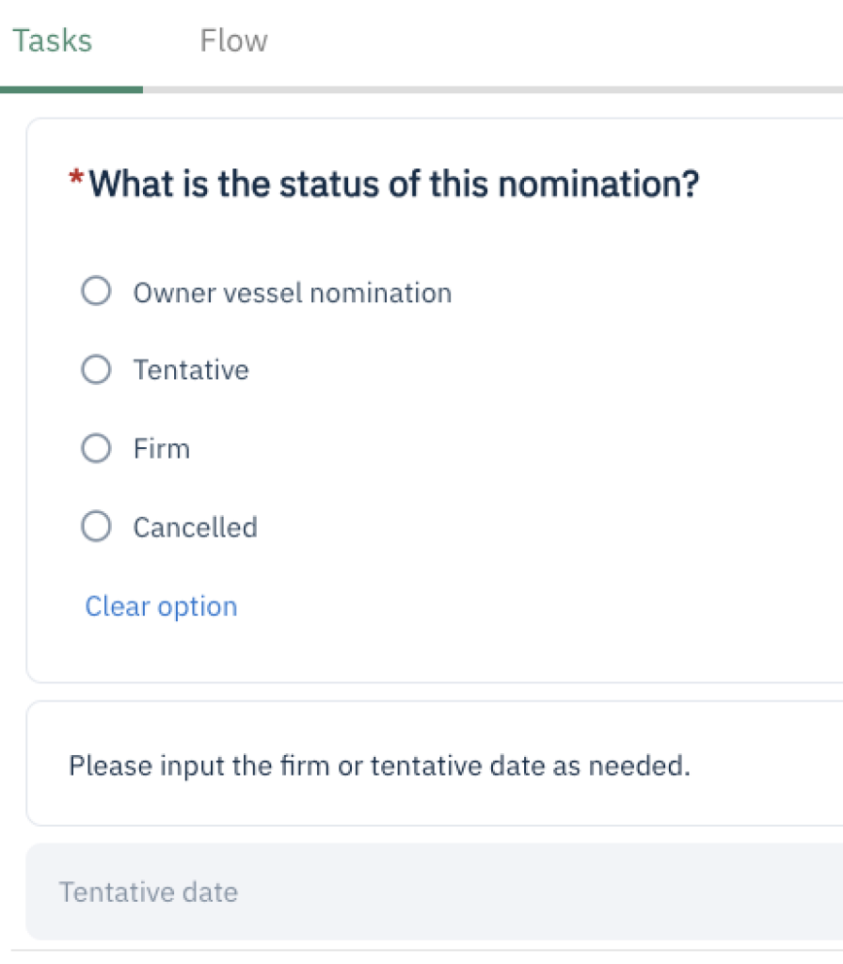Click the 'Tentative date' placeholder text

tap(149, 892)
